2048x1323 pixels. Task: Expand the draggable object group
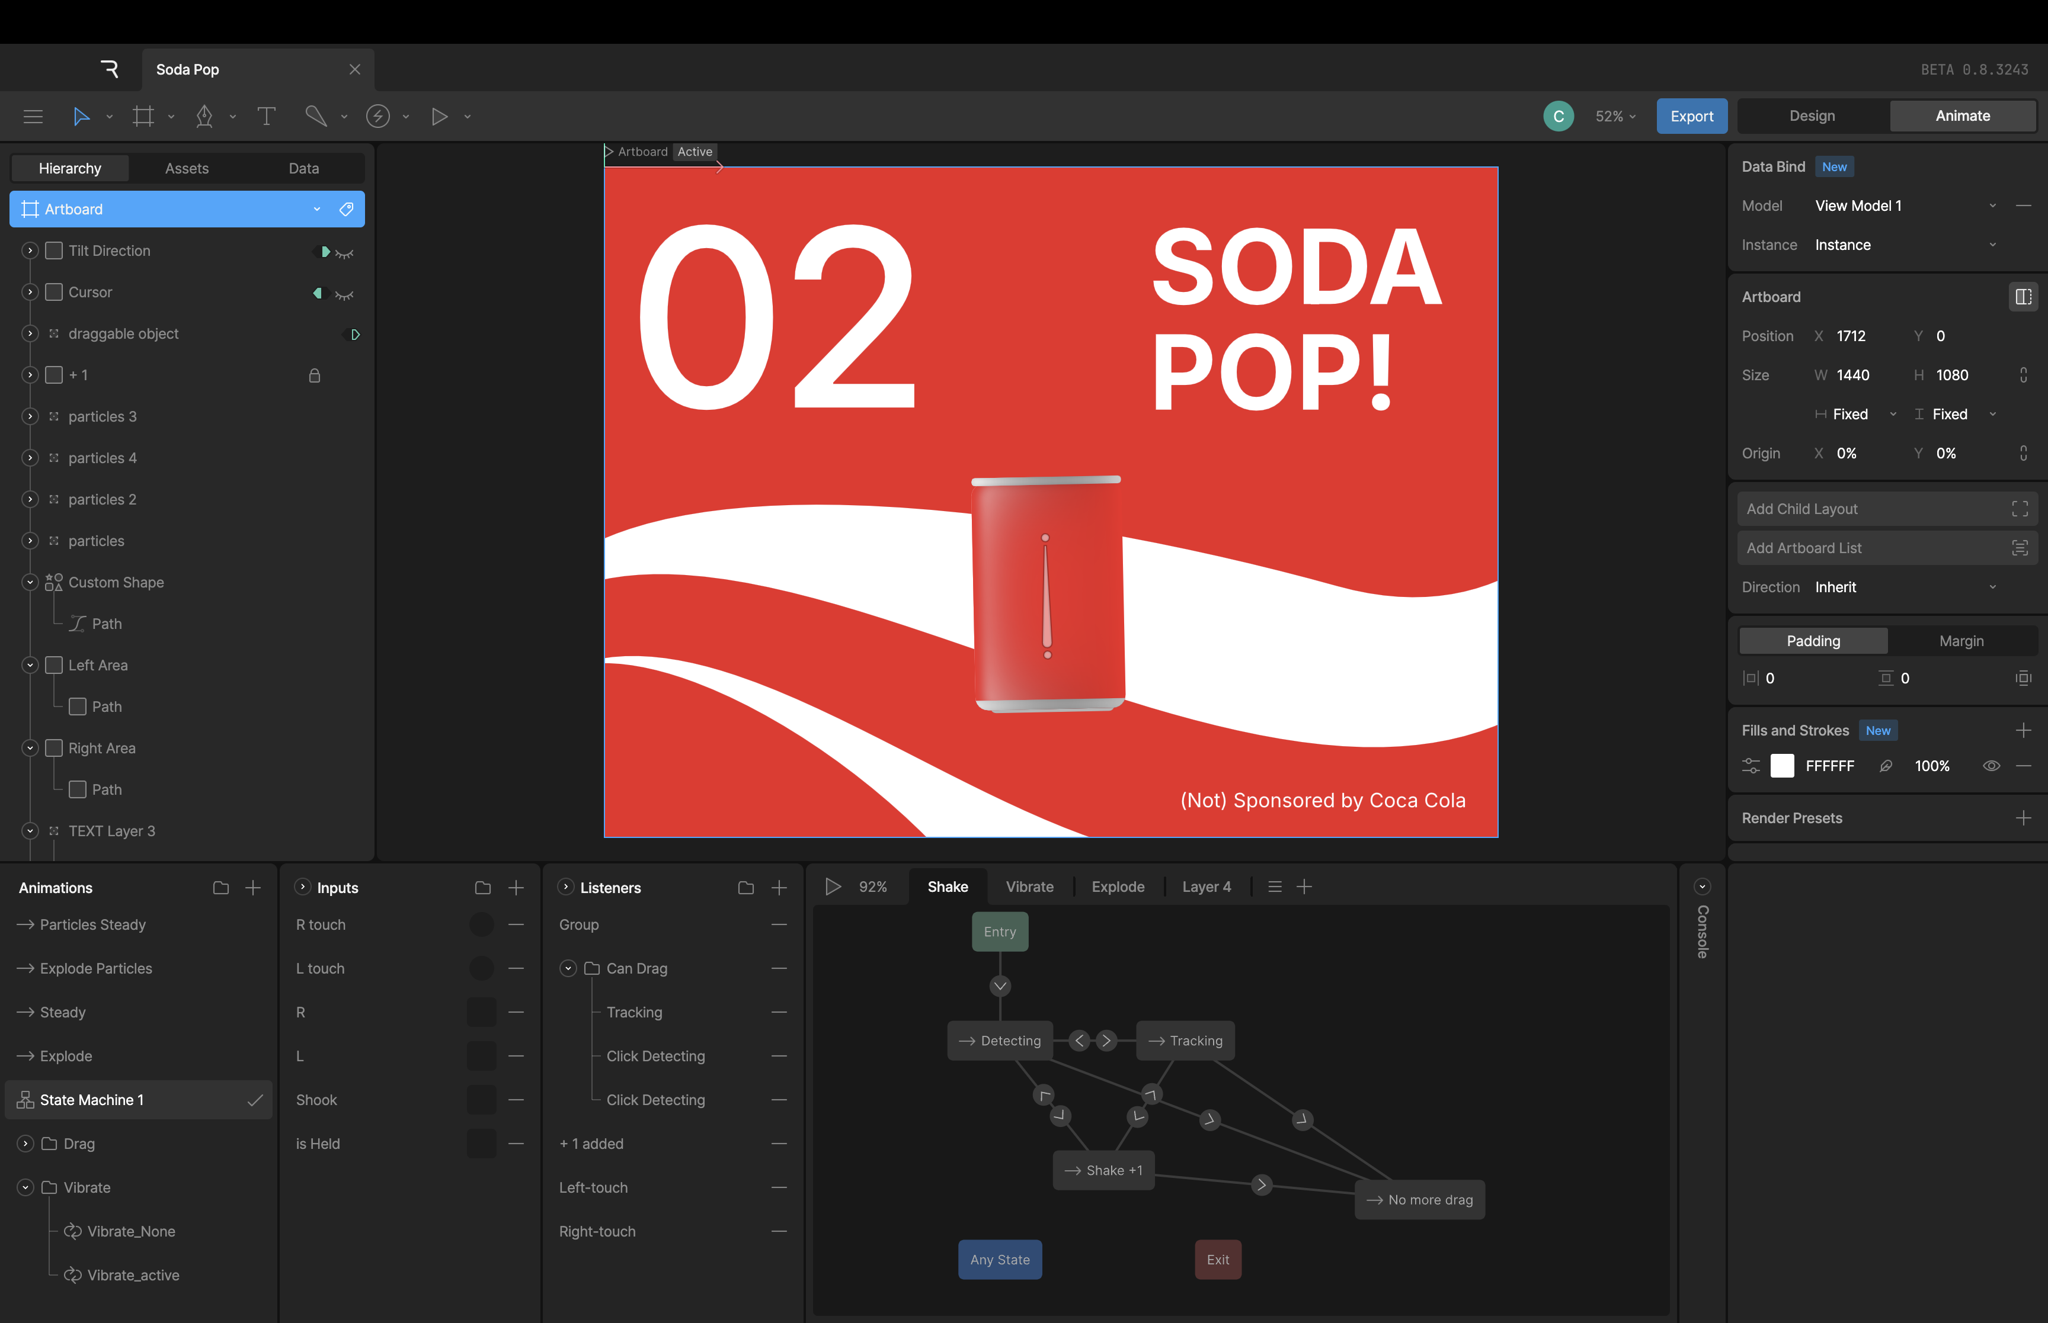30,333
